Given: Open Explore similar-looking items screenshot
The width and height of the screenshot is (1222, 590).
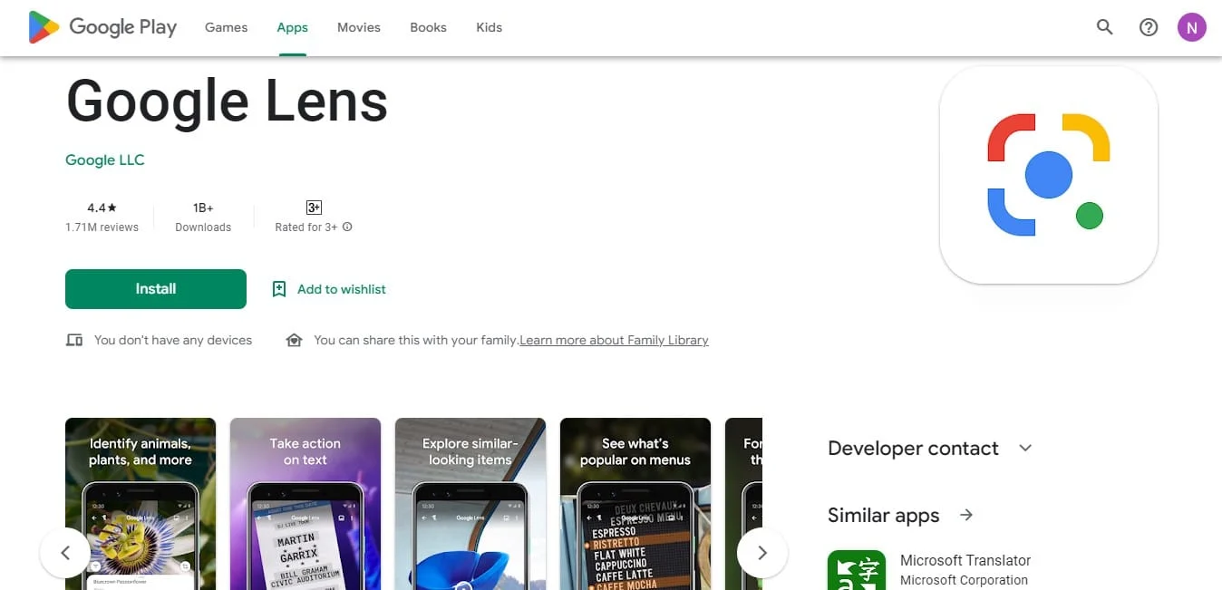Looking at the screenshot, I should [470, 504].
